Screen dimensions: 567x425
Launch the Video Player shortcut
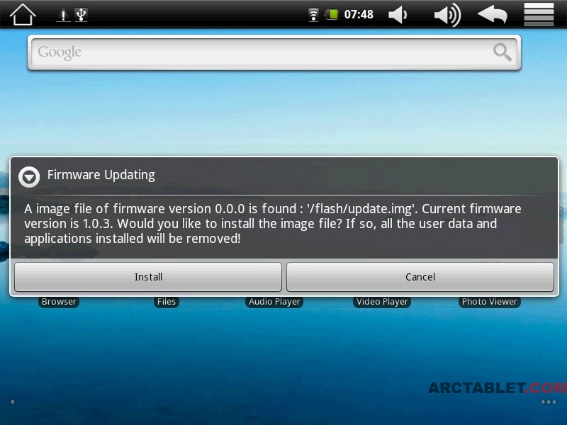pyautogui.click(x=382, y=302)
